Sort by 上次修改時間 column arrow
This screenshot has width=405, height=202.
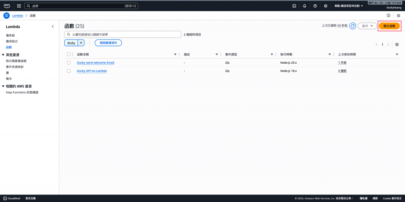point(397,54)
